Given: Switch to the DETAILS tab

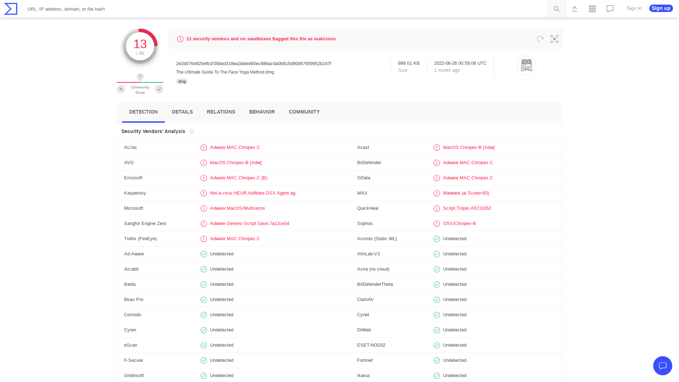Looking at the screenshot, I should click(x=182, y=112).
